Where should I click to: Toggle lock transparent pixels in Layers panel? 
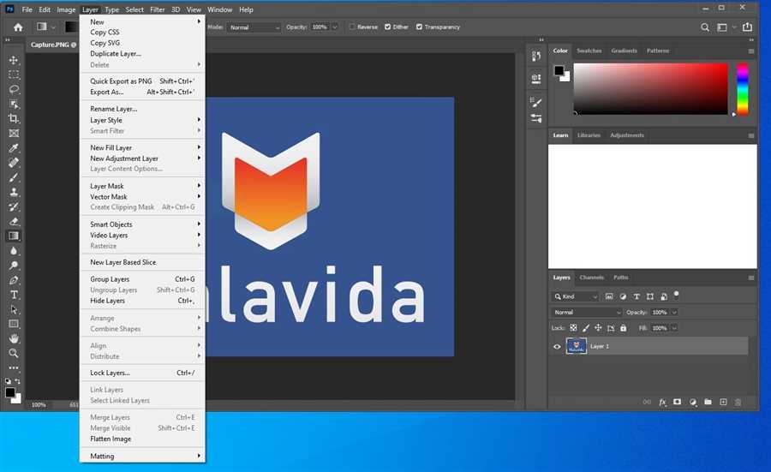573,327
